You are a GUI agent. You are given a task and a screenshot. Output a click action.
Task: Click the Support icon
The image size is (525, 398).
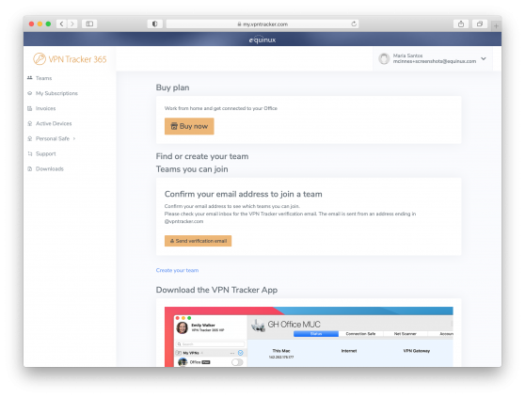(x=30, y=153)
